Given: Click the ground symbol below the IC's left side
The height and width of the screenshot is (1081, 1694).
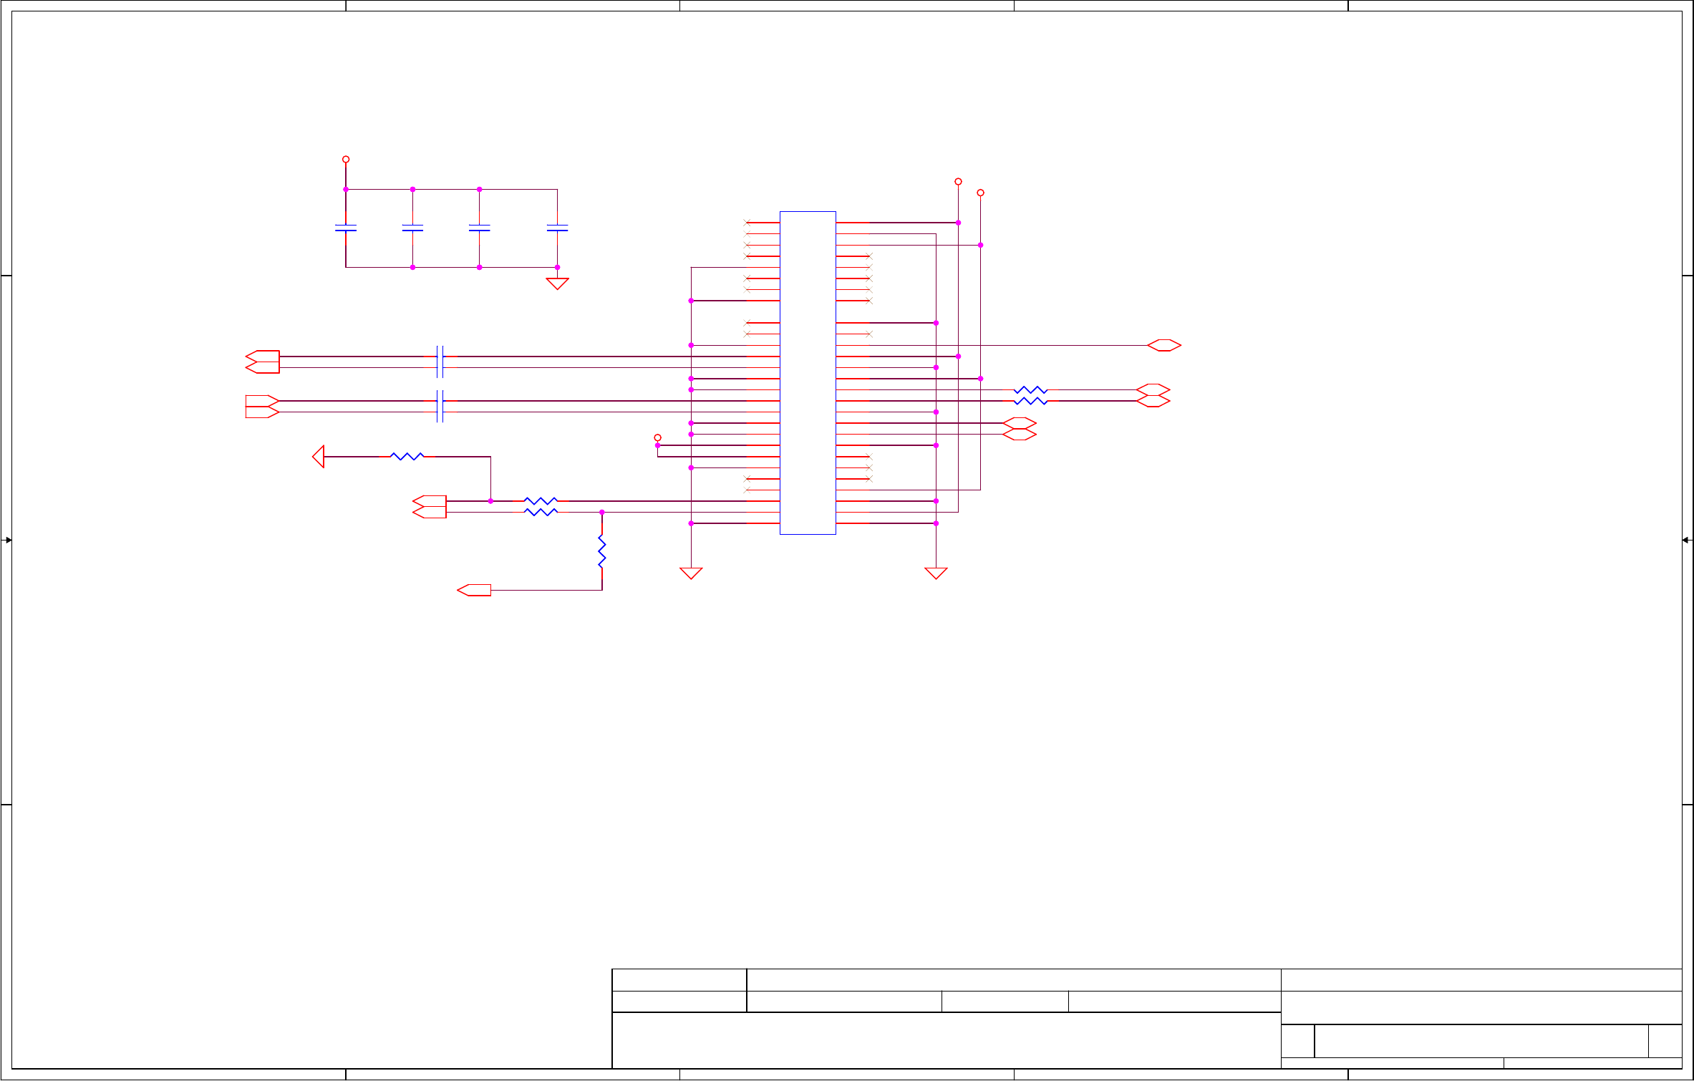Looking at the screenshot, I should [x=691, y=573].
